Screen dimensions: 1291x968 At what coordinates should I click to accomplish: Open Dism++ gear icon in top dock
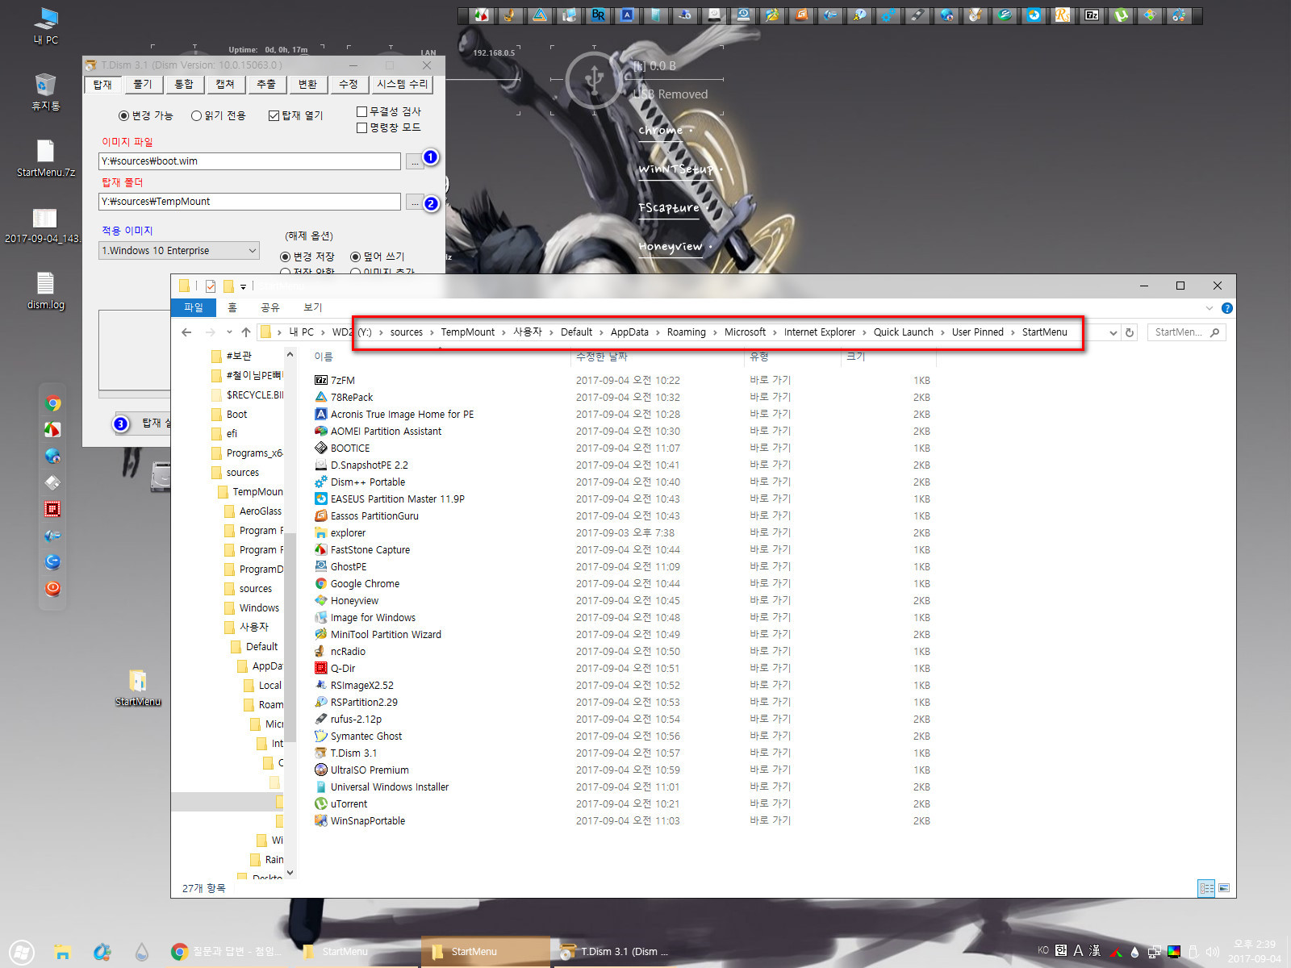[x=888, y=15]
